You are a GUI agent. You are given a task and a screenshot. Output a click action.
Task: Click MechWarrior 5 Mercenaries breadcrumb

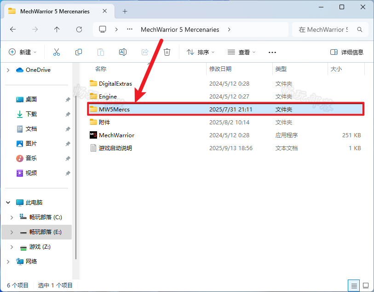(180, 29)
